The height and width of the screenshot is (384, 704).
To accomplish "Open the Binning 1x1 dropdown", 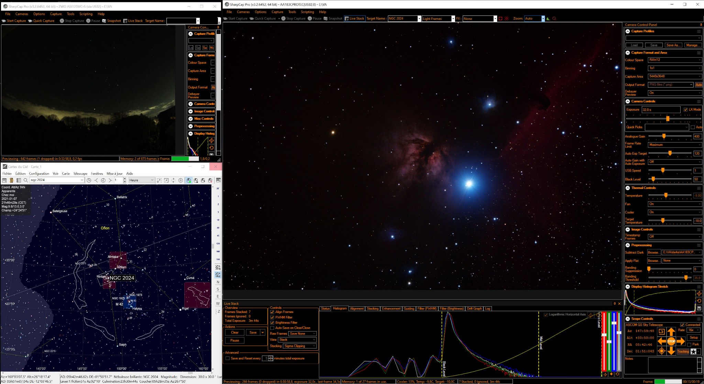I will [675, 68].
